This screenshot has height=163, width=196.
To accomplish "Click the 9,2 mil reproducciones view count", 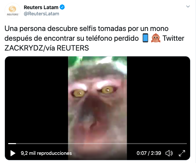I will (x=46, y=153).
